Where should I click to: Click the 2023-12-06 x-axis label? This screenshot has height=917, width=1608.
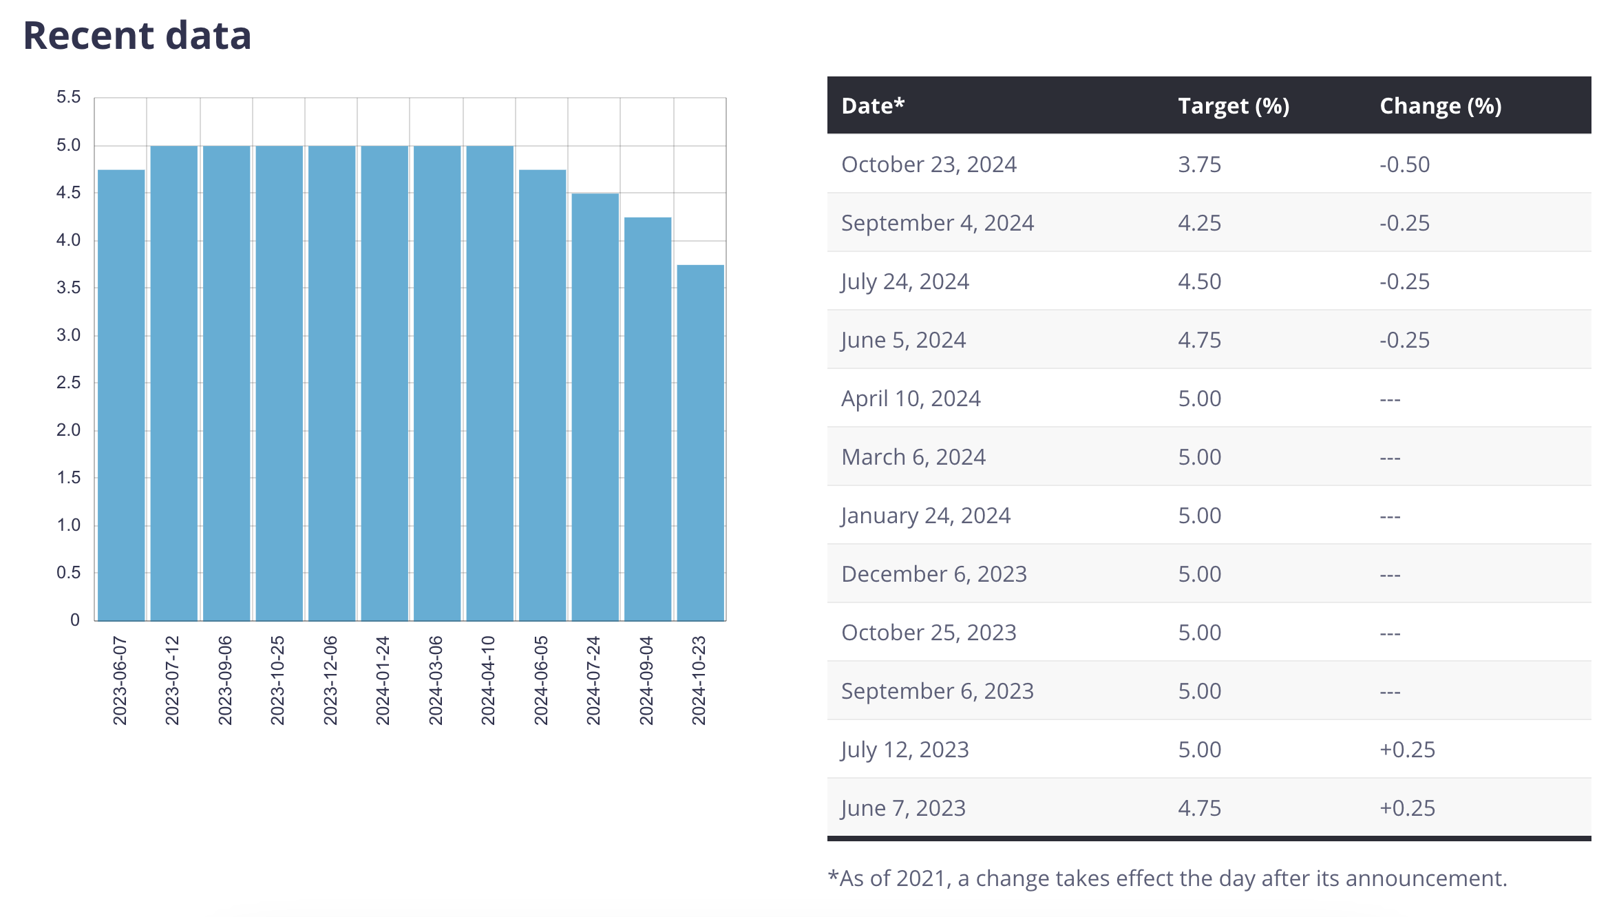click(x=330, y=680)
